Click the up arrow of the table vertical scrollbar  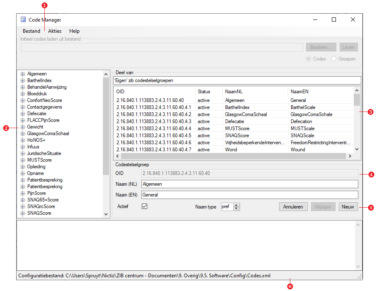tap(357, 90)
